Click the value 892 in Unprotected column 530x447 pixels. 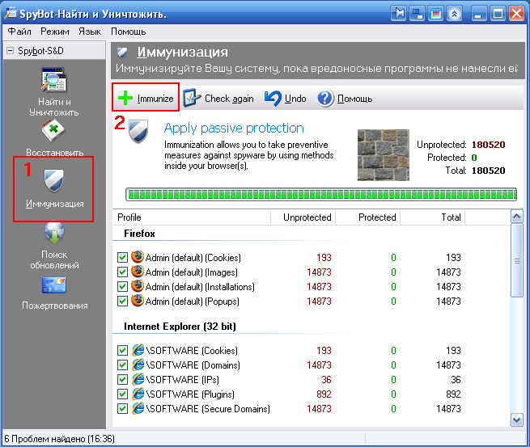324,394
